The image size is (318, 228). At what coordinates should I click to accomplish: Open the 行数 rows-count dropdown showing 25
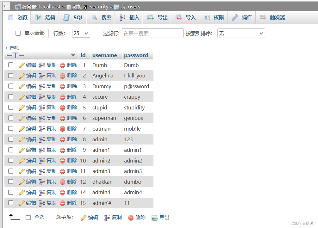(x=81, y=33)
